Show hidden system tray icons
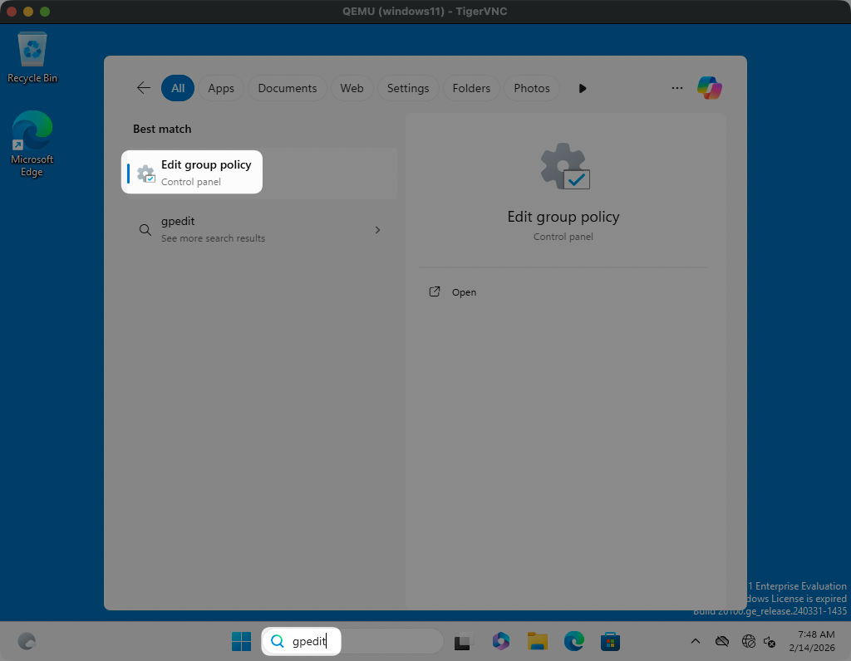The height and width of the screenshot is (661, 851). click(x=696, y=641)
